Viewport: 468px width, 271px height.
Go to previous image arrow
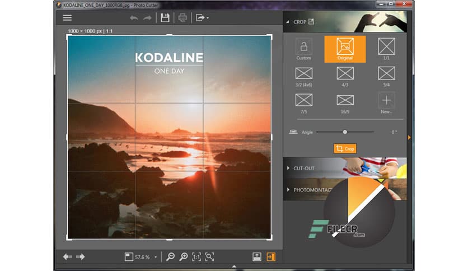pyautogui.click(x=67, y=256)
